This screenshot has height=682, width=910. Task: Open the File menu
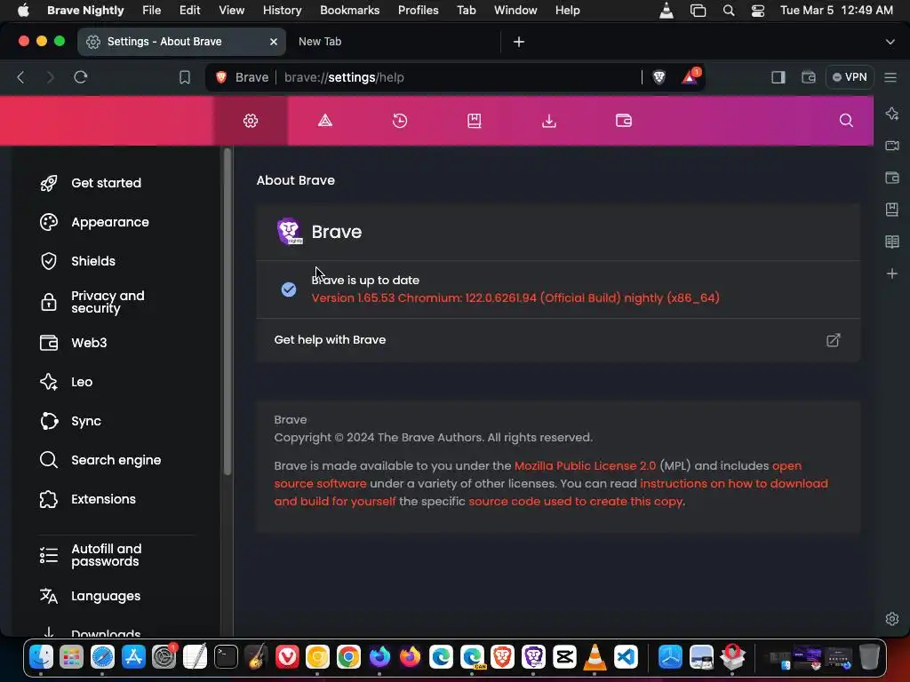click(x=151, y=11)
